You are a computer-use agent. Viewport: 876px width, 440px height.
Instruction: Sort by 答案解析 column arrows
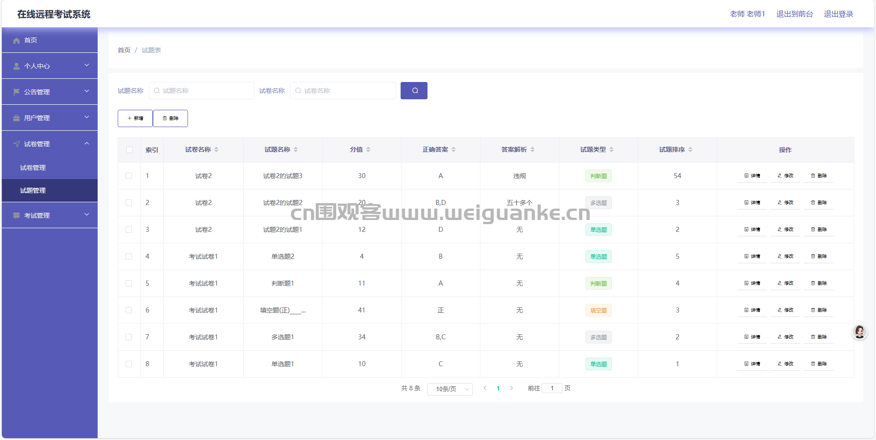[x=532, y=150]
